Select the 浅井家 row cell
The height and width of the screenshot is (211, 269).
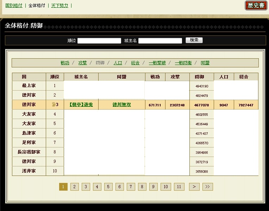29,171
